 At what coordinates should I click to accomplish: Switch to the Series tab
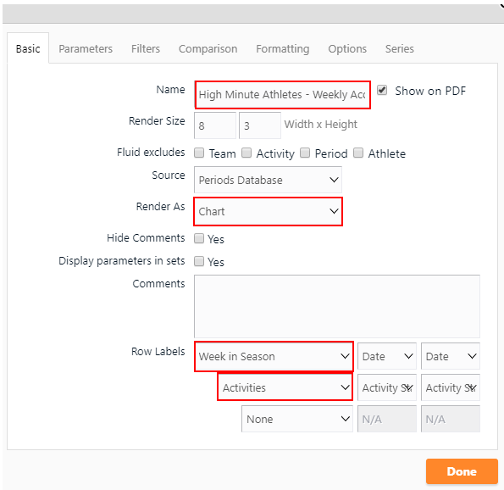400,49
